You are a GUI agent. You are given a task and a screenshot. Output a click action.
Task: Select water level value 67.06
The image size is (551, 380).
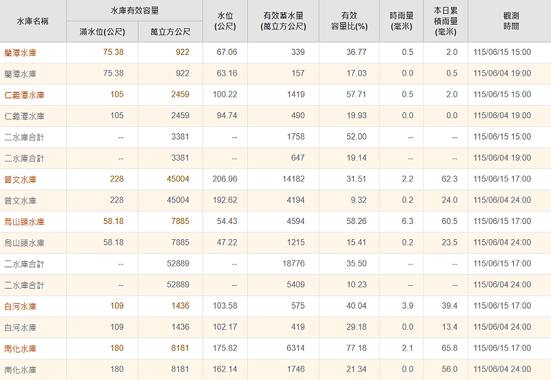click(227, 52)
